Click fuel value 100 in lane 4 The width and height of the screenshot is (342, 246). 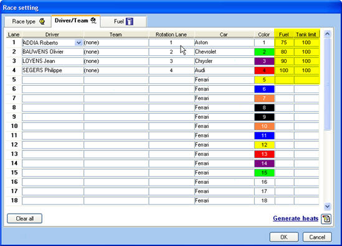coord(284,70)
